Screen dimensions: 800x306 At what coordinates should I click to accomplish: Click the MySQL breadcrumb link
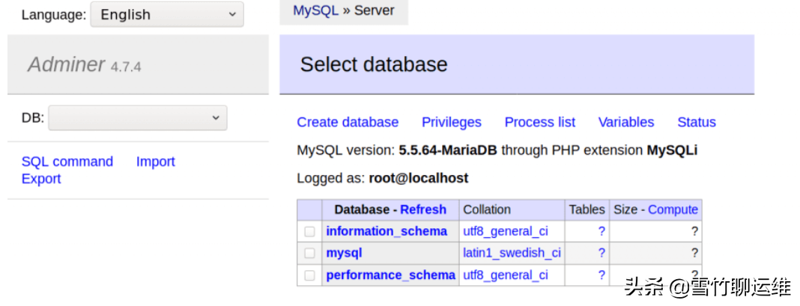click(315, 10)
